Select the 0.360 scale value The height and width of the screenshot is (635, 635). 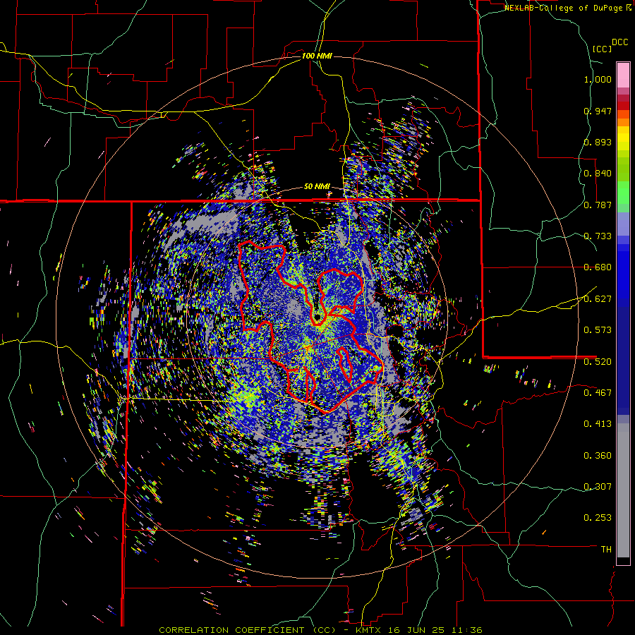point(598,456)
